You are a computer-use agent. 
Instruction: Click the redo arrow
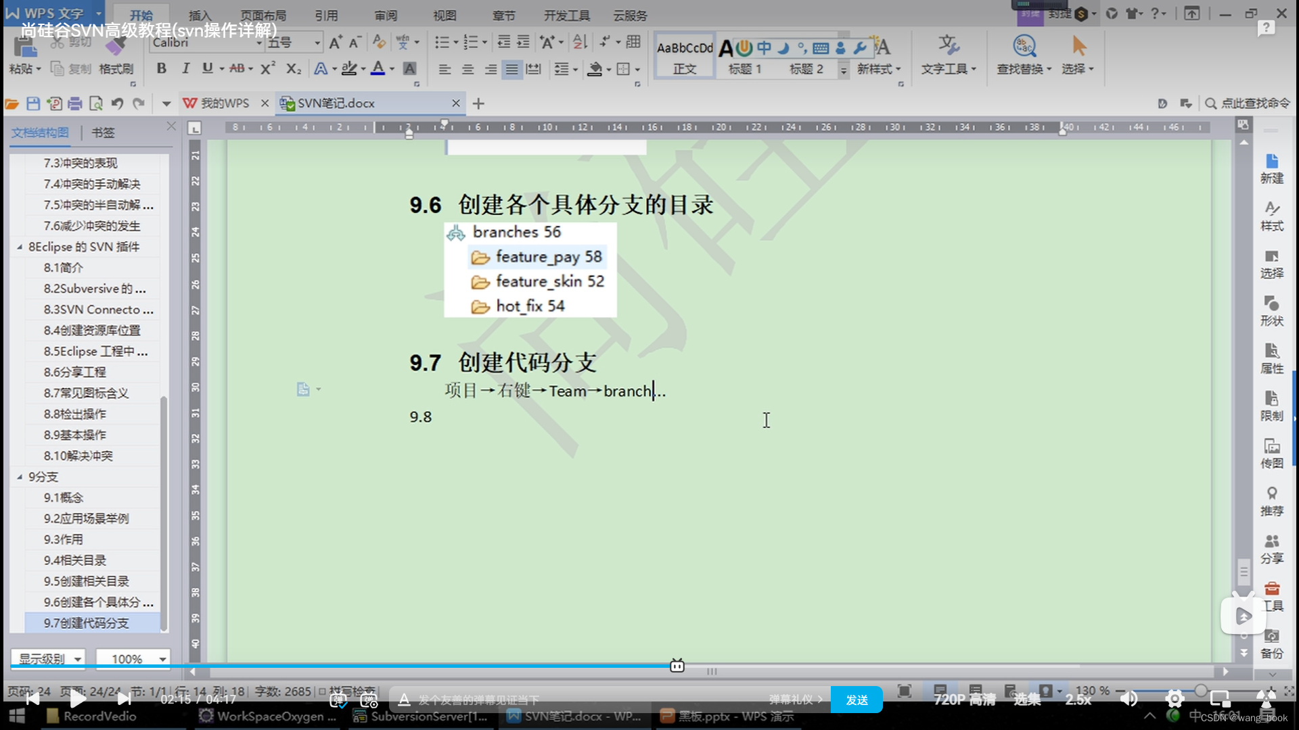pos(139,103)
